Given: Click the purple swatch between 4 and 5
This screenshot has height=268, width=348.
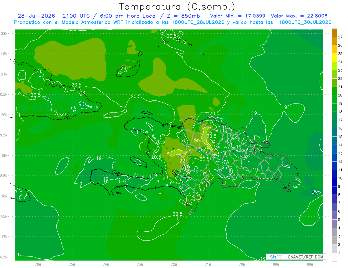Looking at the screenshot, I should [x=334, y=224].
